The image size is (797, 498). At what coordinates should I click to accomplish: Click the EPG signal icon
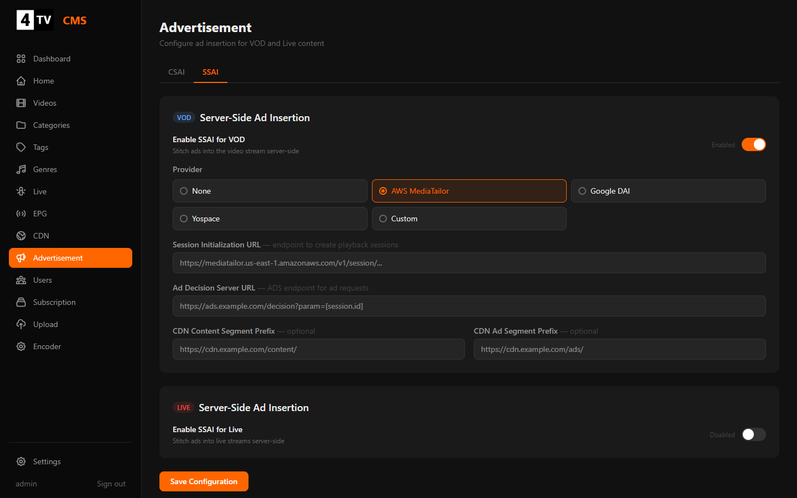(21, 214)
